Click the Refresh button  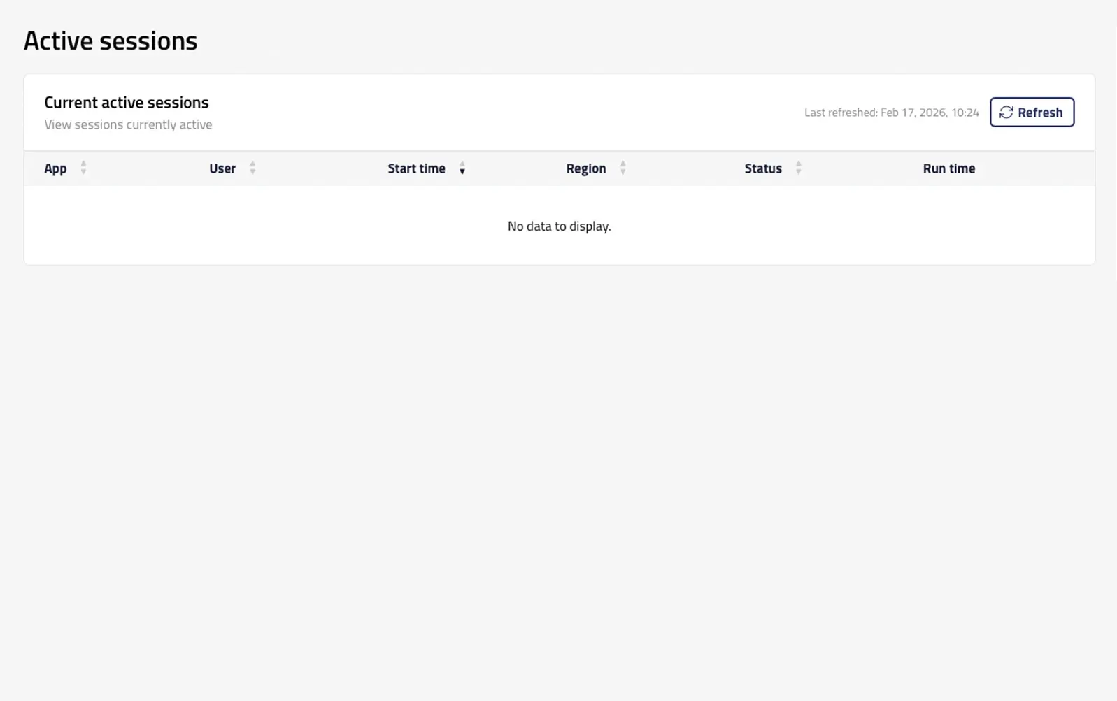[x=1032, y=113]
